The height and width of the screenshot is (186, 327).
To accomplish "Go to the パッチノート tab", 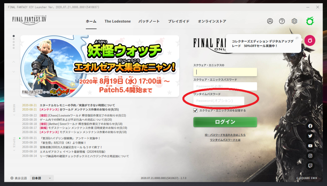I will pos(149,21).
